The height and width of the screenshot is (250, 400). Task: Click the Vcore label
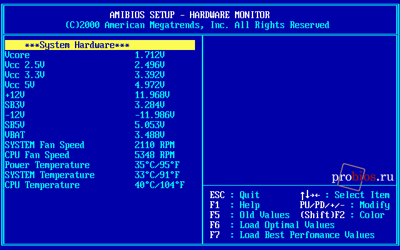coord(17,55)
